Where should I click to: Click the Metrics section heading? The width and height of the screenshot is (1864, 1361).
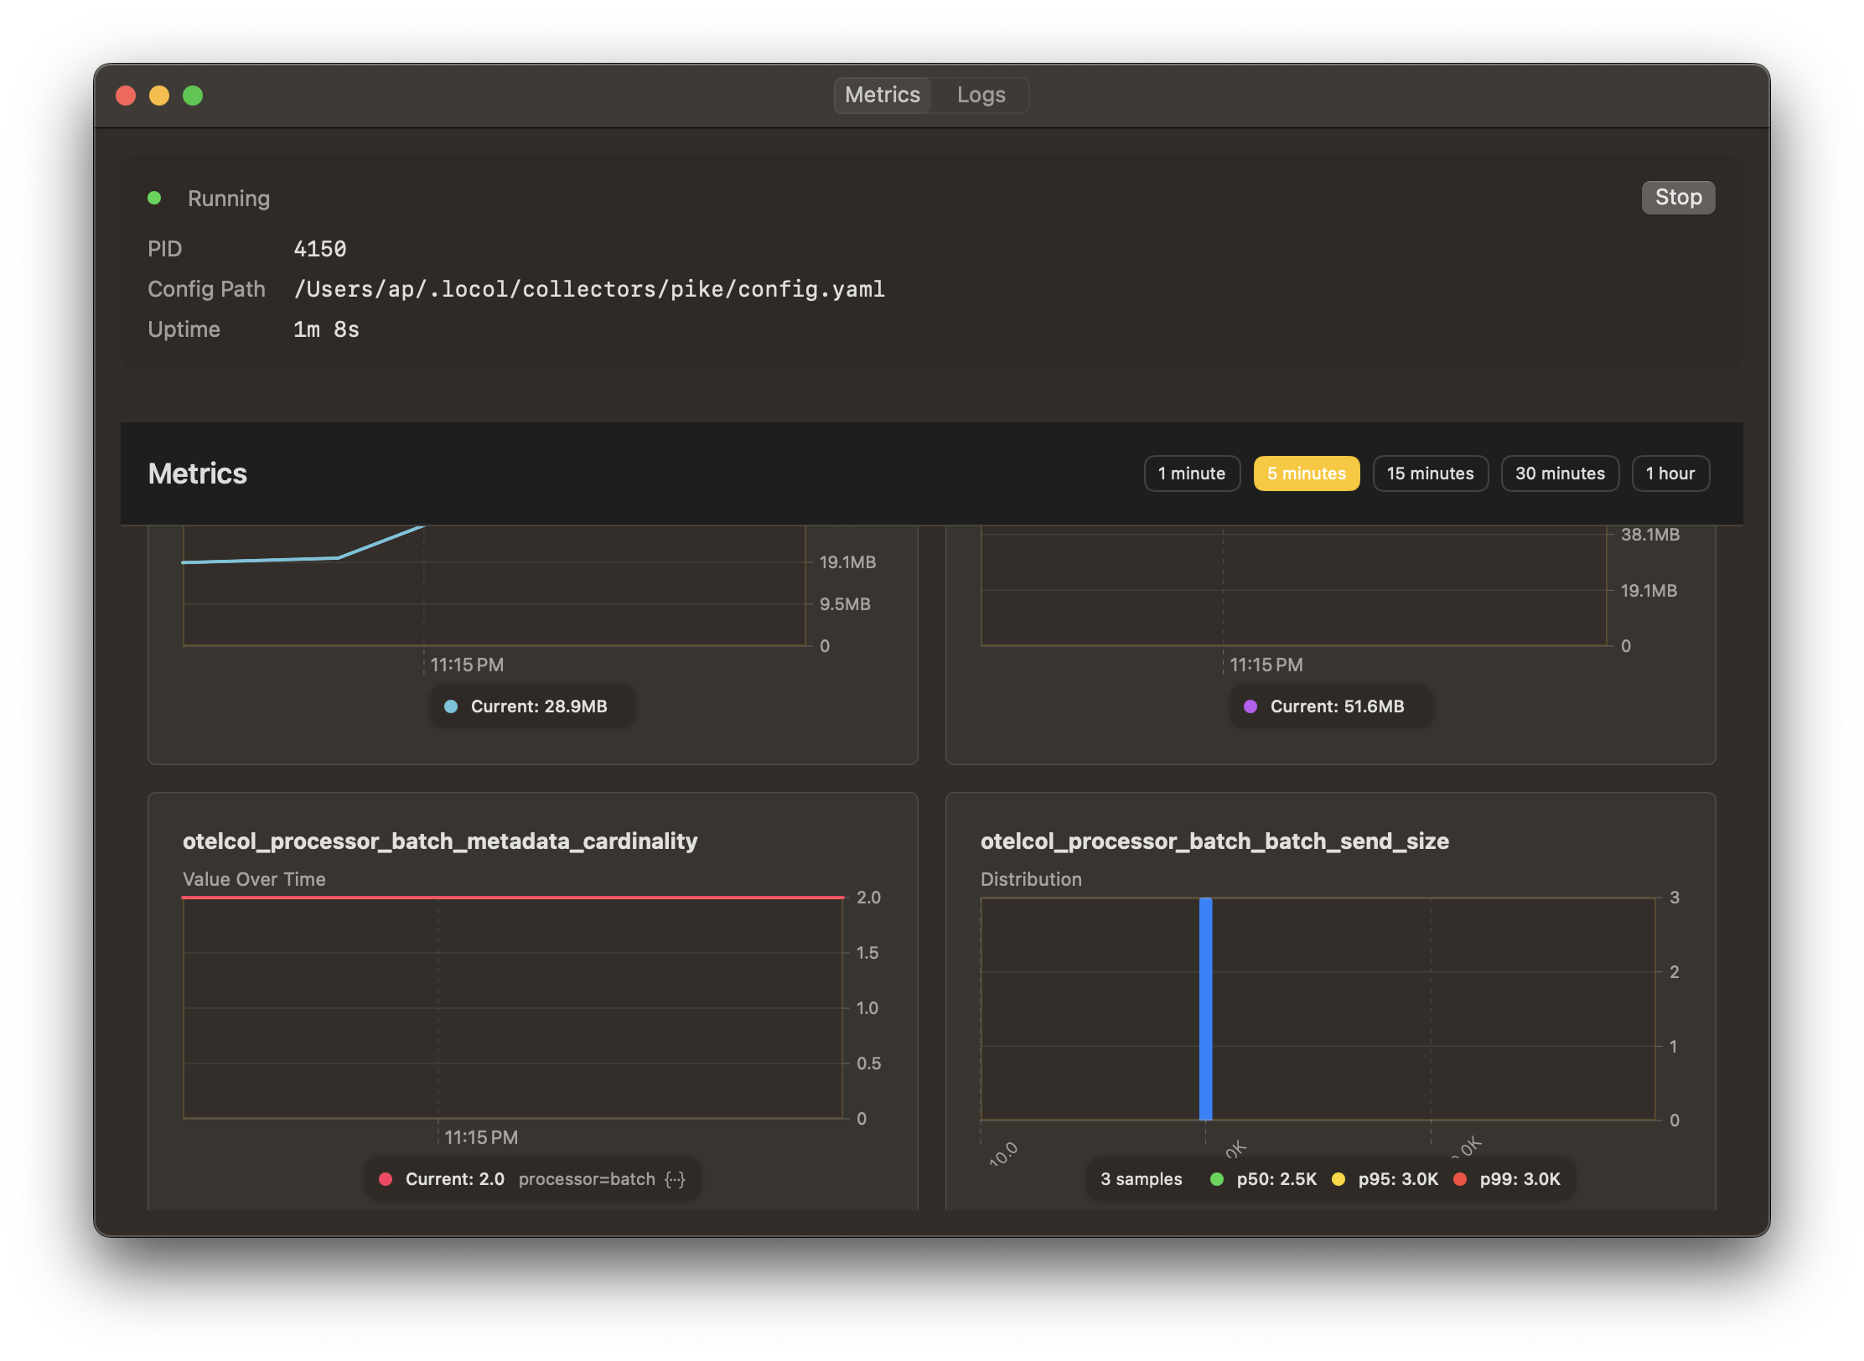point(198,474)
